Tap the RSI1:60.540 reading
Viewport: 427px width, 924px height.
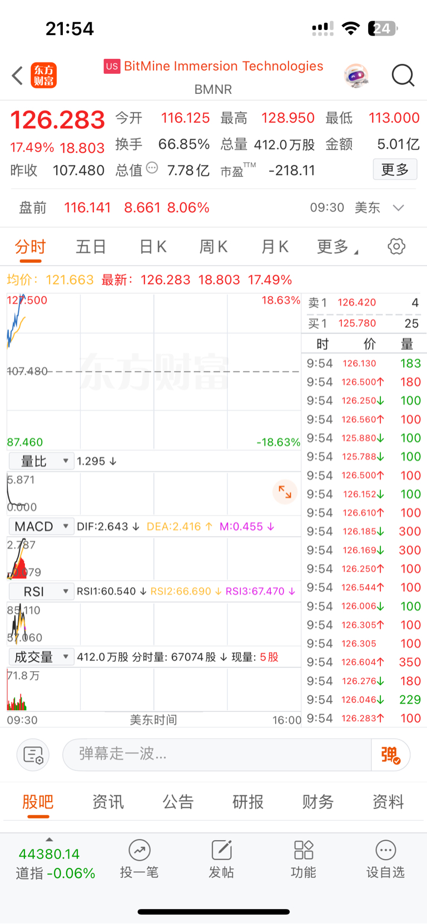(112, 592)
